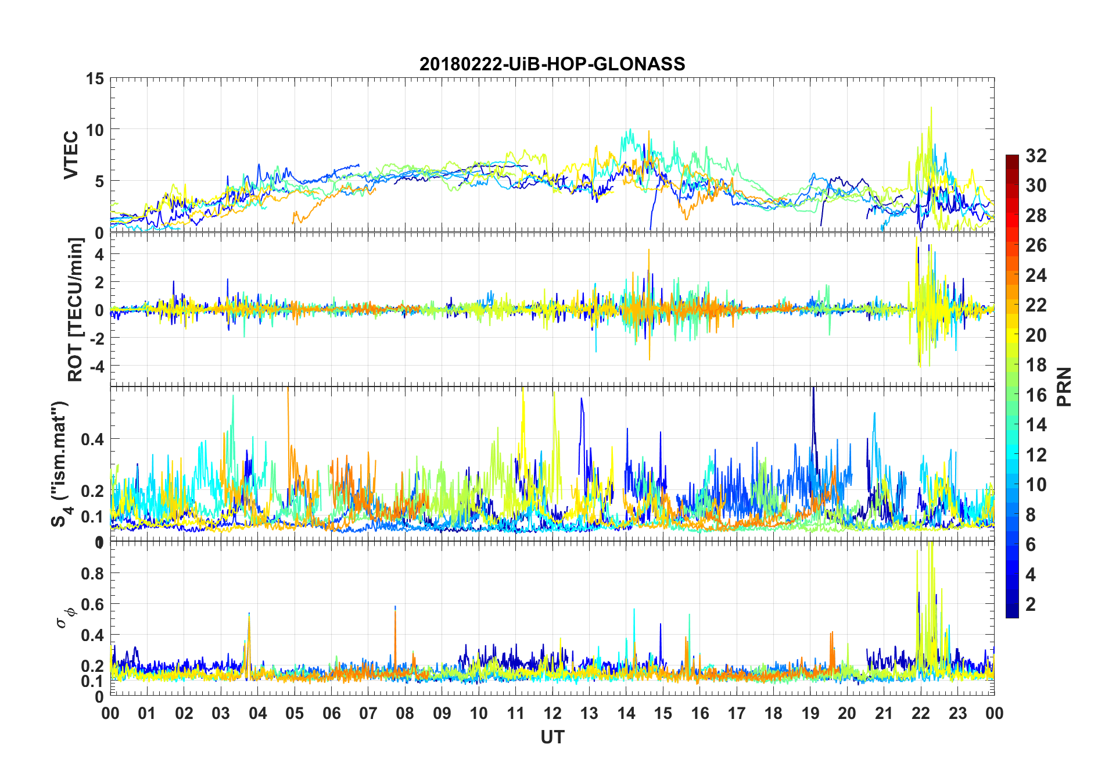This screenshot has width=1105, height=773.
Task: Click PRN colorbar tick label 8
Action: 1031,514
